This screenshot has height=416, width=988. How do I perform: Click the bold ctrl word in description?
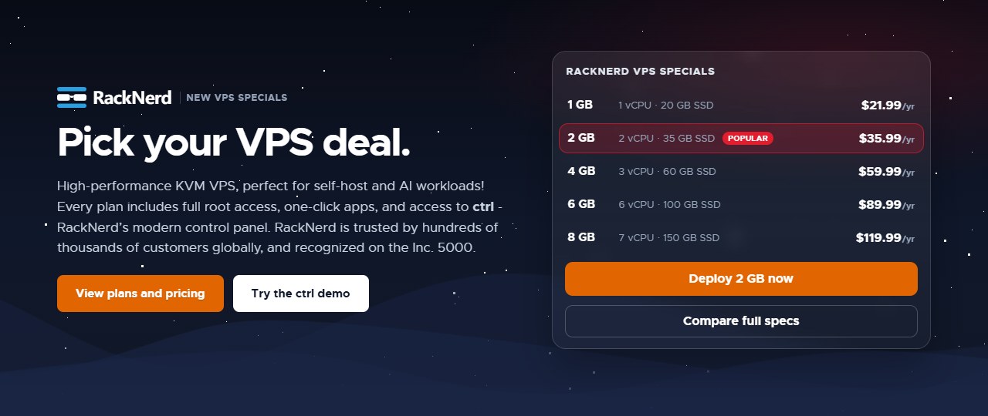(x=483, y=206)
